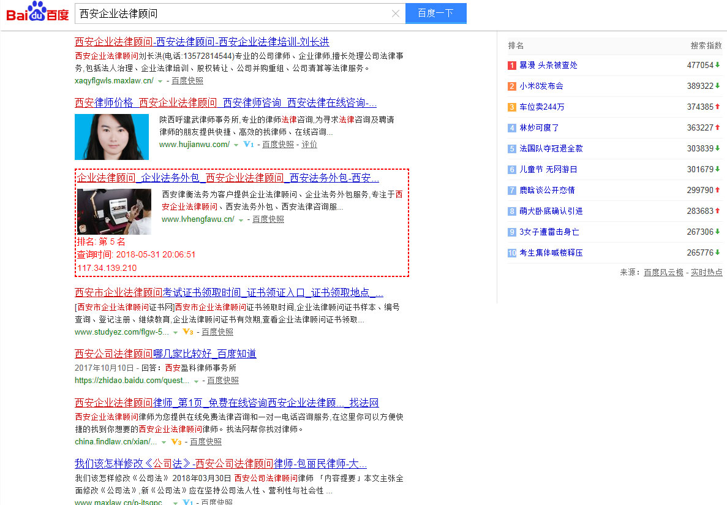Screen dimensions: 727x505
Task: Click the V1 badge beside hujianwu.com
Action: 249,145
